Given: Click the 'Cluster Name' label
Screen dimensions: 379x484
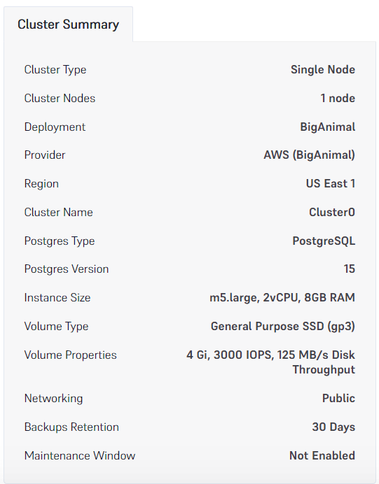Looking at the screenshot, I should point(58,213).
